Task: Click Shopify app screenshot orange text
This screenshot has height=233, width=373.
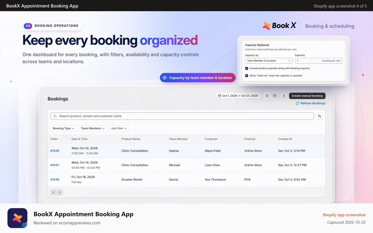Action: pos(344,215)
